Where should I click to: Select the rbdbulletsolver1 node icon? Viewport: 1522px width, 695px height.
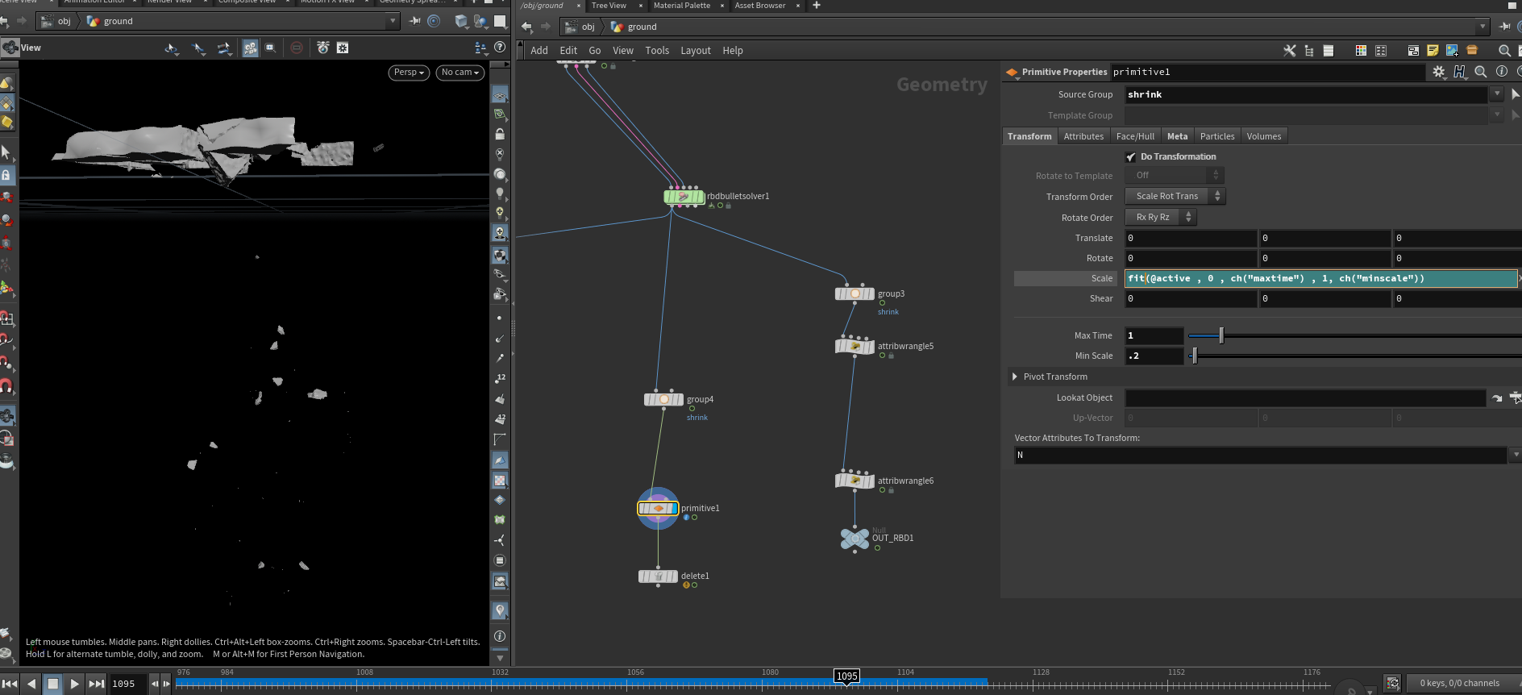coord(684,196)
